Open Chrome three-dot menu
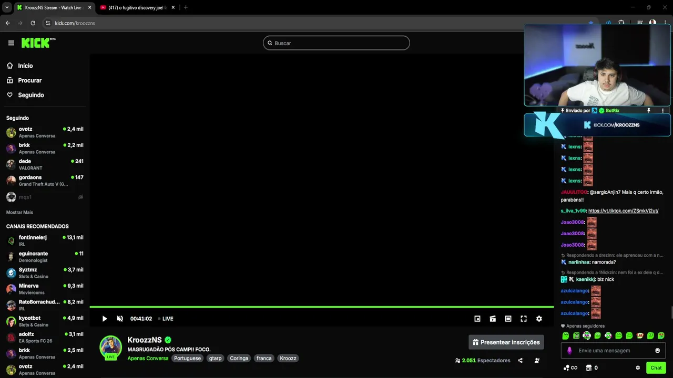The height and width of the screenshot is (378, 673). [665, 23]
